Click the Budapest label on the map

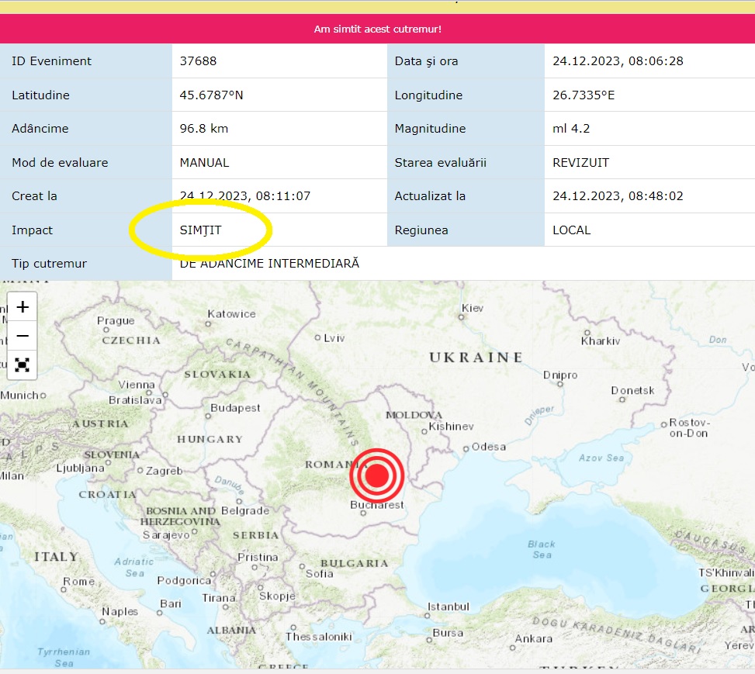click(236, 408)
